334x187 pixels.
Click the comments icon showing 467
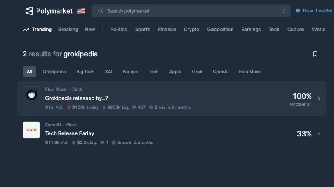(x=134, y=107)
